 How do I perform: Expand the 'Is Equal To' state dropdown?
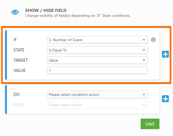97,50
